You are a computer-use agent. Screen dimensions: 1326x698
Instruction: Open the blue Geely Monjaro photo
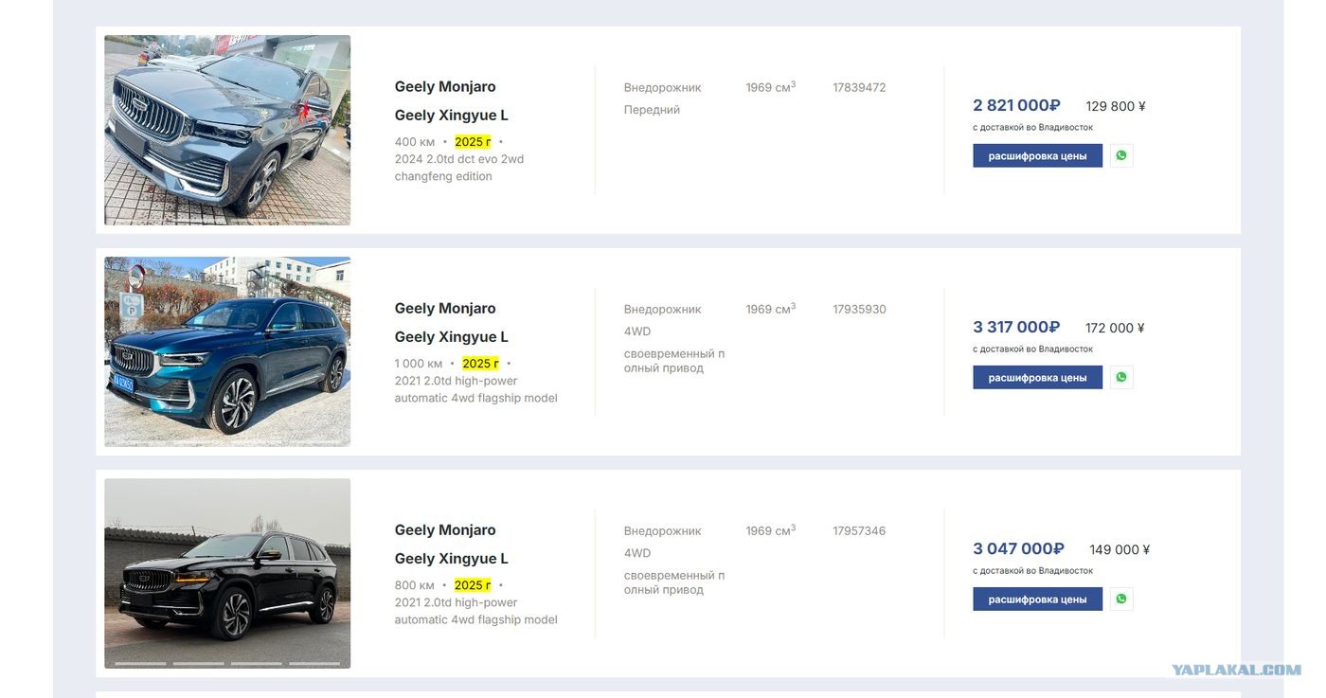[227, 351]
